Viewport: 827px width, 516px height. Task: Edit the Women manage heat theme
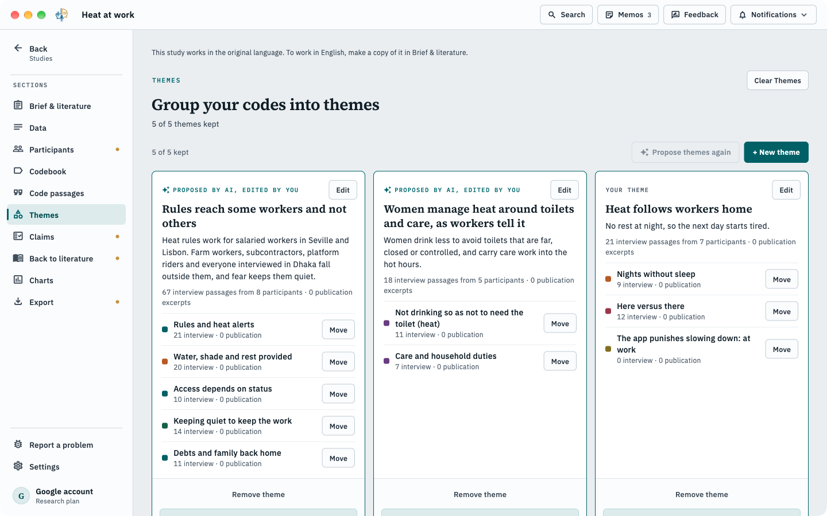point(565,190)
